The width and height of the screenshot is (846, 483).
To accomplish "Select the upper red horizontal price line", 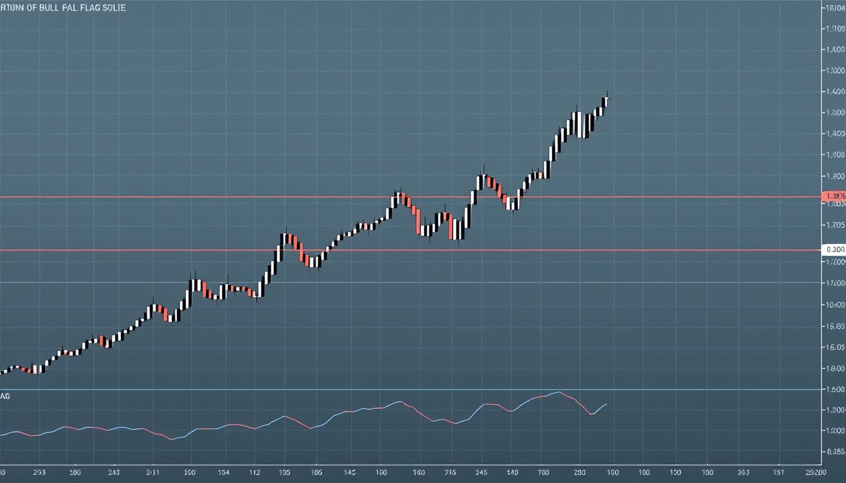I will pos(410,197).
